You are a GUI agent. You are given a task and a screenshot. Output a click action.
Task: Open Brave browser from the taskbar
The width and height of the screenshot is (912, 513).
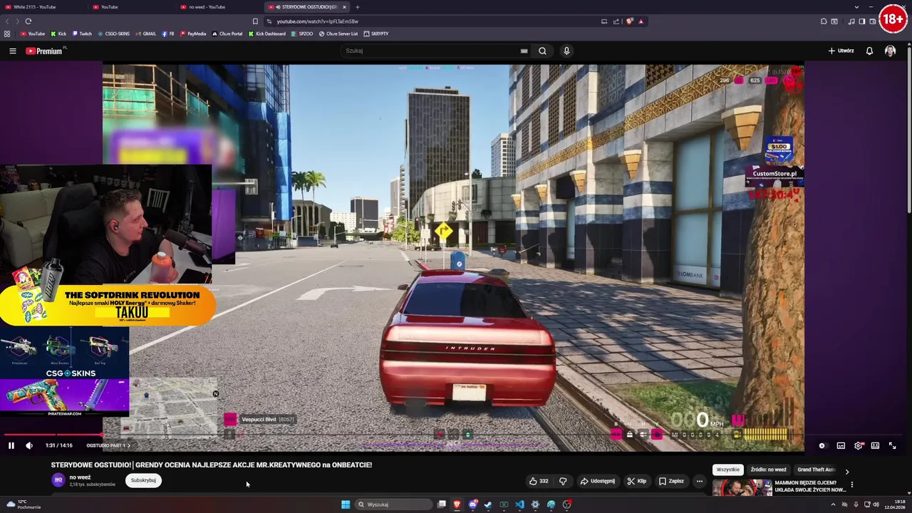click(457, 504)
